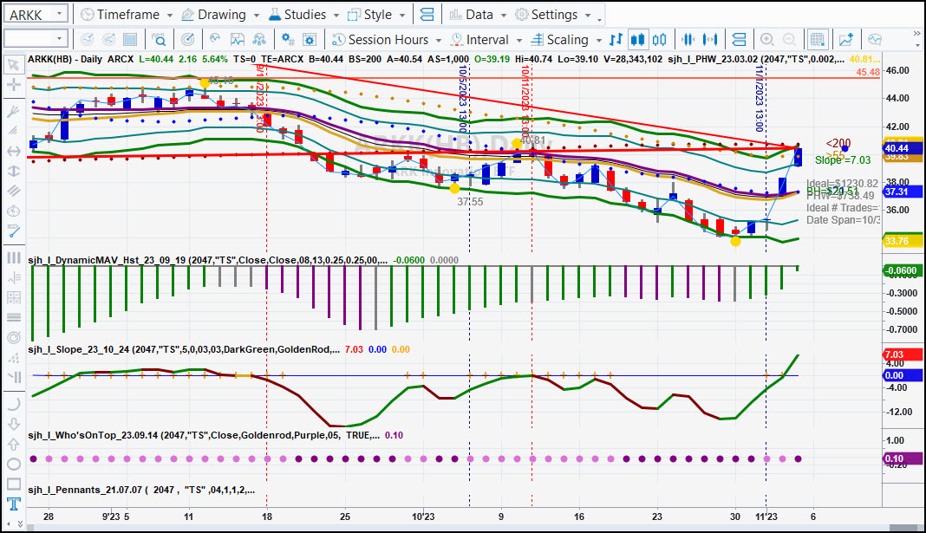Click the compress bars spacing icon
Image resolution: width=926 pixels, height=533 pixels.
[688, 40]
